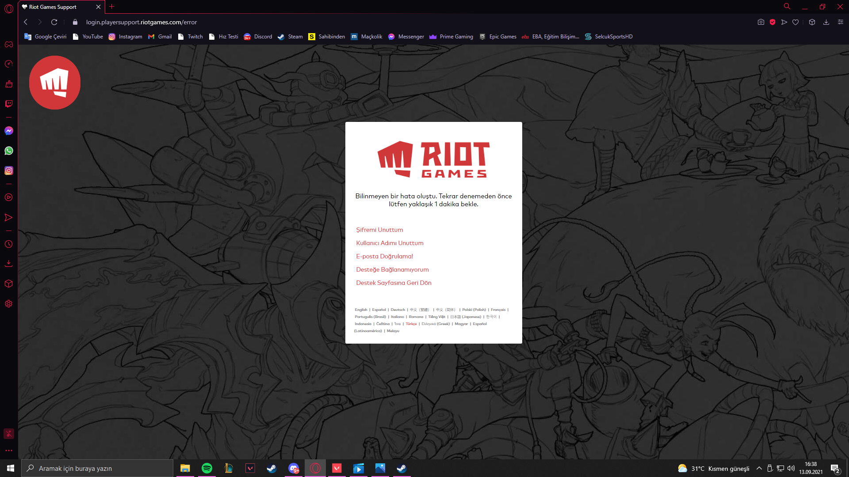Select English language link
The image size is (849, 477).
click(x=361, y=310)
